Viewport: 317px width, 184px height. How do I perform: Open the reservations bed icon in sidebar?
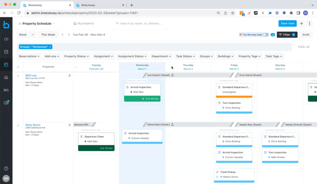[6, 90]
